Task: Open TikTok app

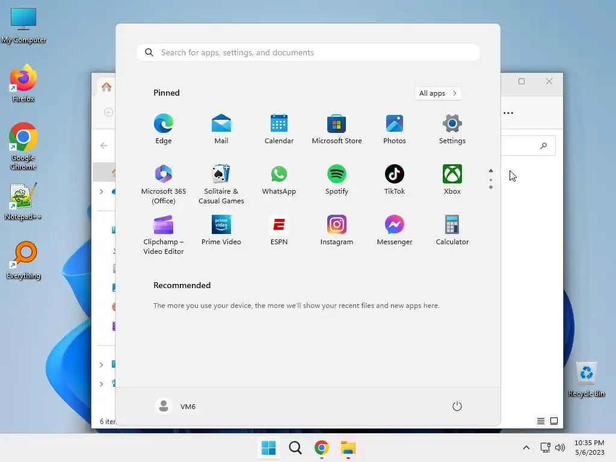Action: 395,180
